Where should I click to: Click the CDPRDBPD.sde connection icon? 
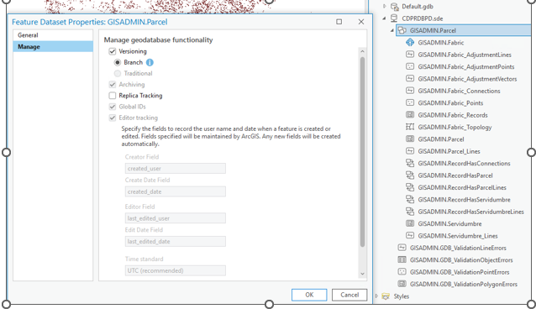[x=394, y=18]
